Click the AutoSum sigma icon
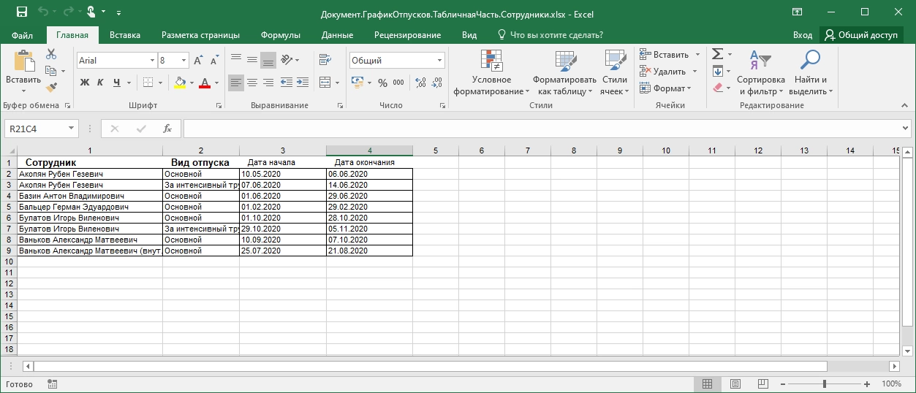Screen dimensions: 916x393 pos(717,54)
